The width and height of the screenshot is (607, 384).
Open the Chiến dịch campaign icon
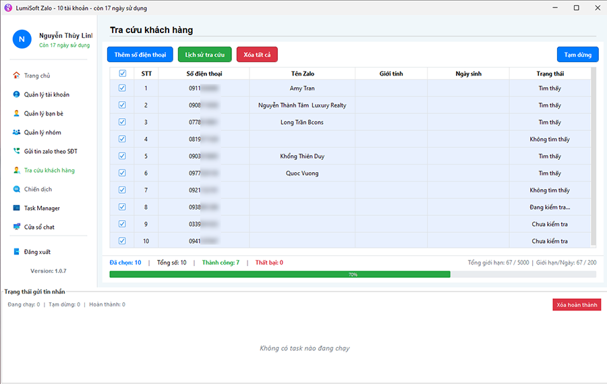(16, 189)
